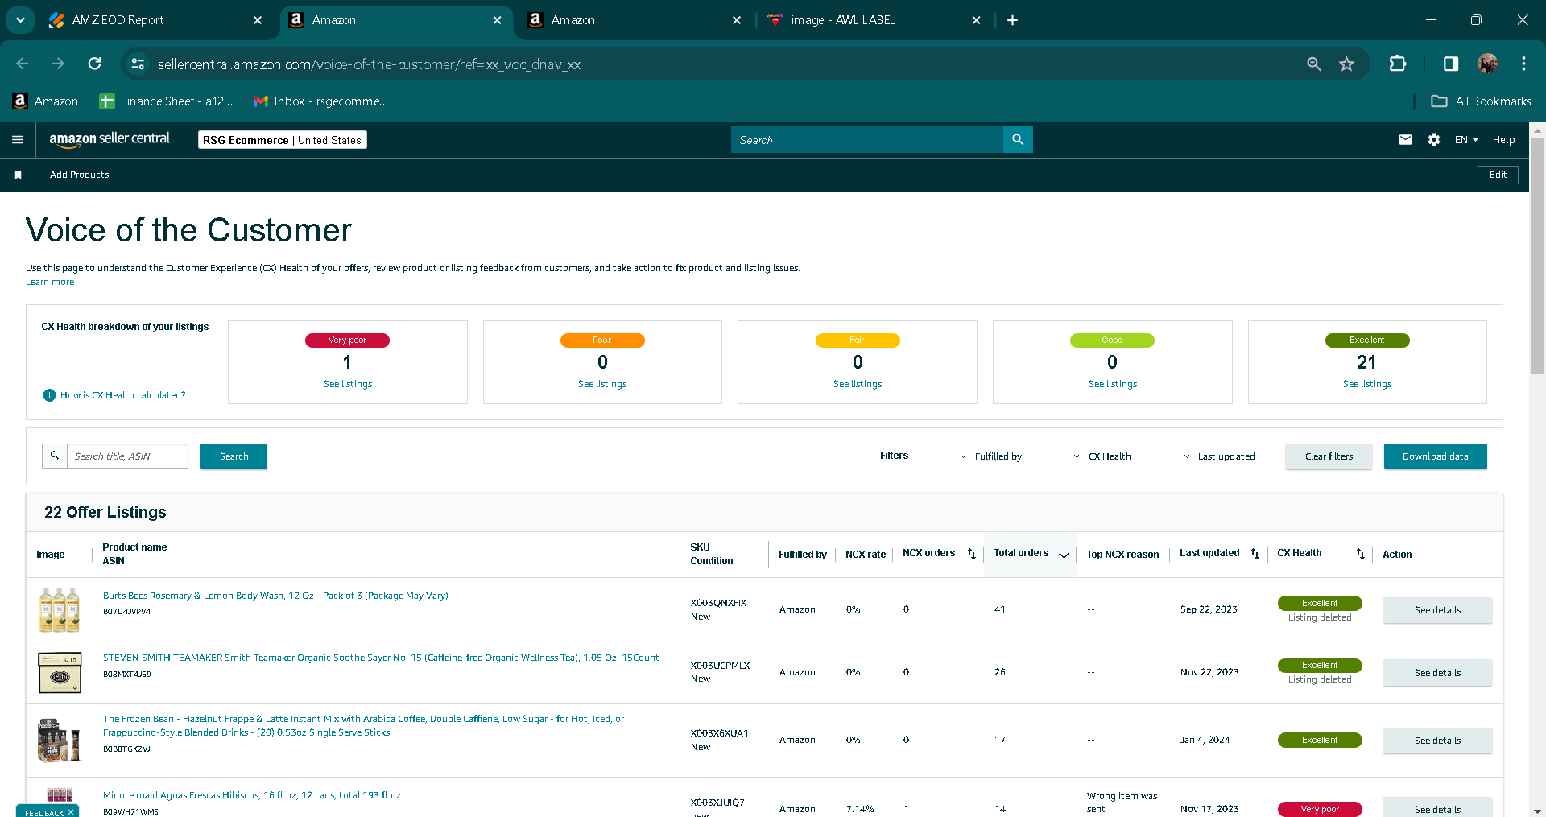This screenshot has width=1546, height=817.
Task: Open the EN language dropdown
Action: tap(1466, 140)
